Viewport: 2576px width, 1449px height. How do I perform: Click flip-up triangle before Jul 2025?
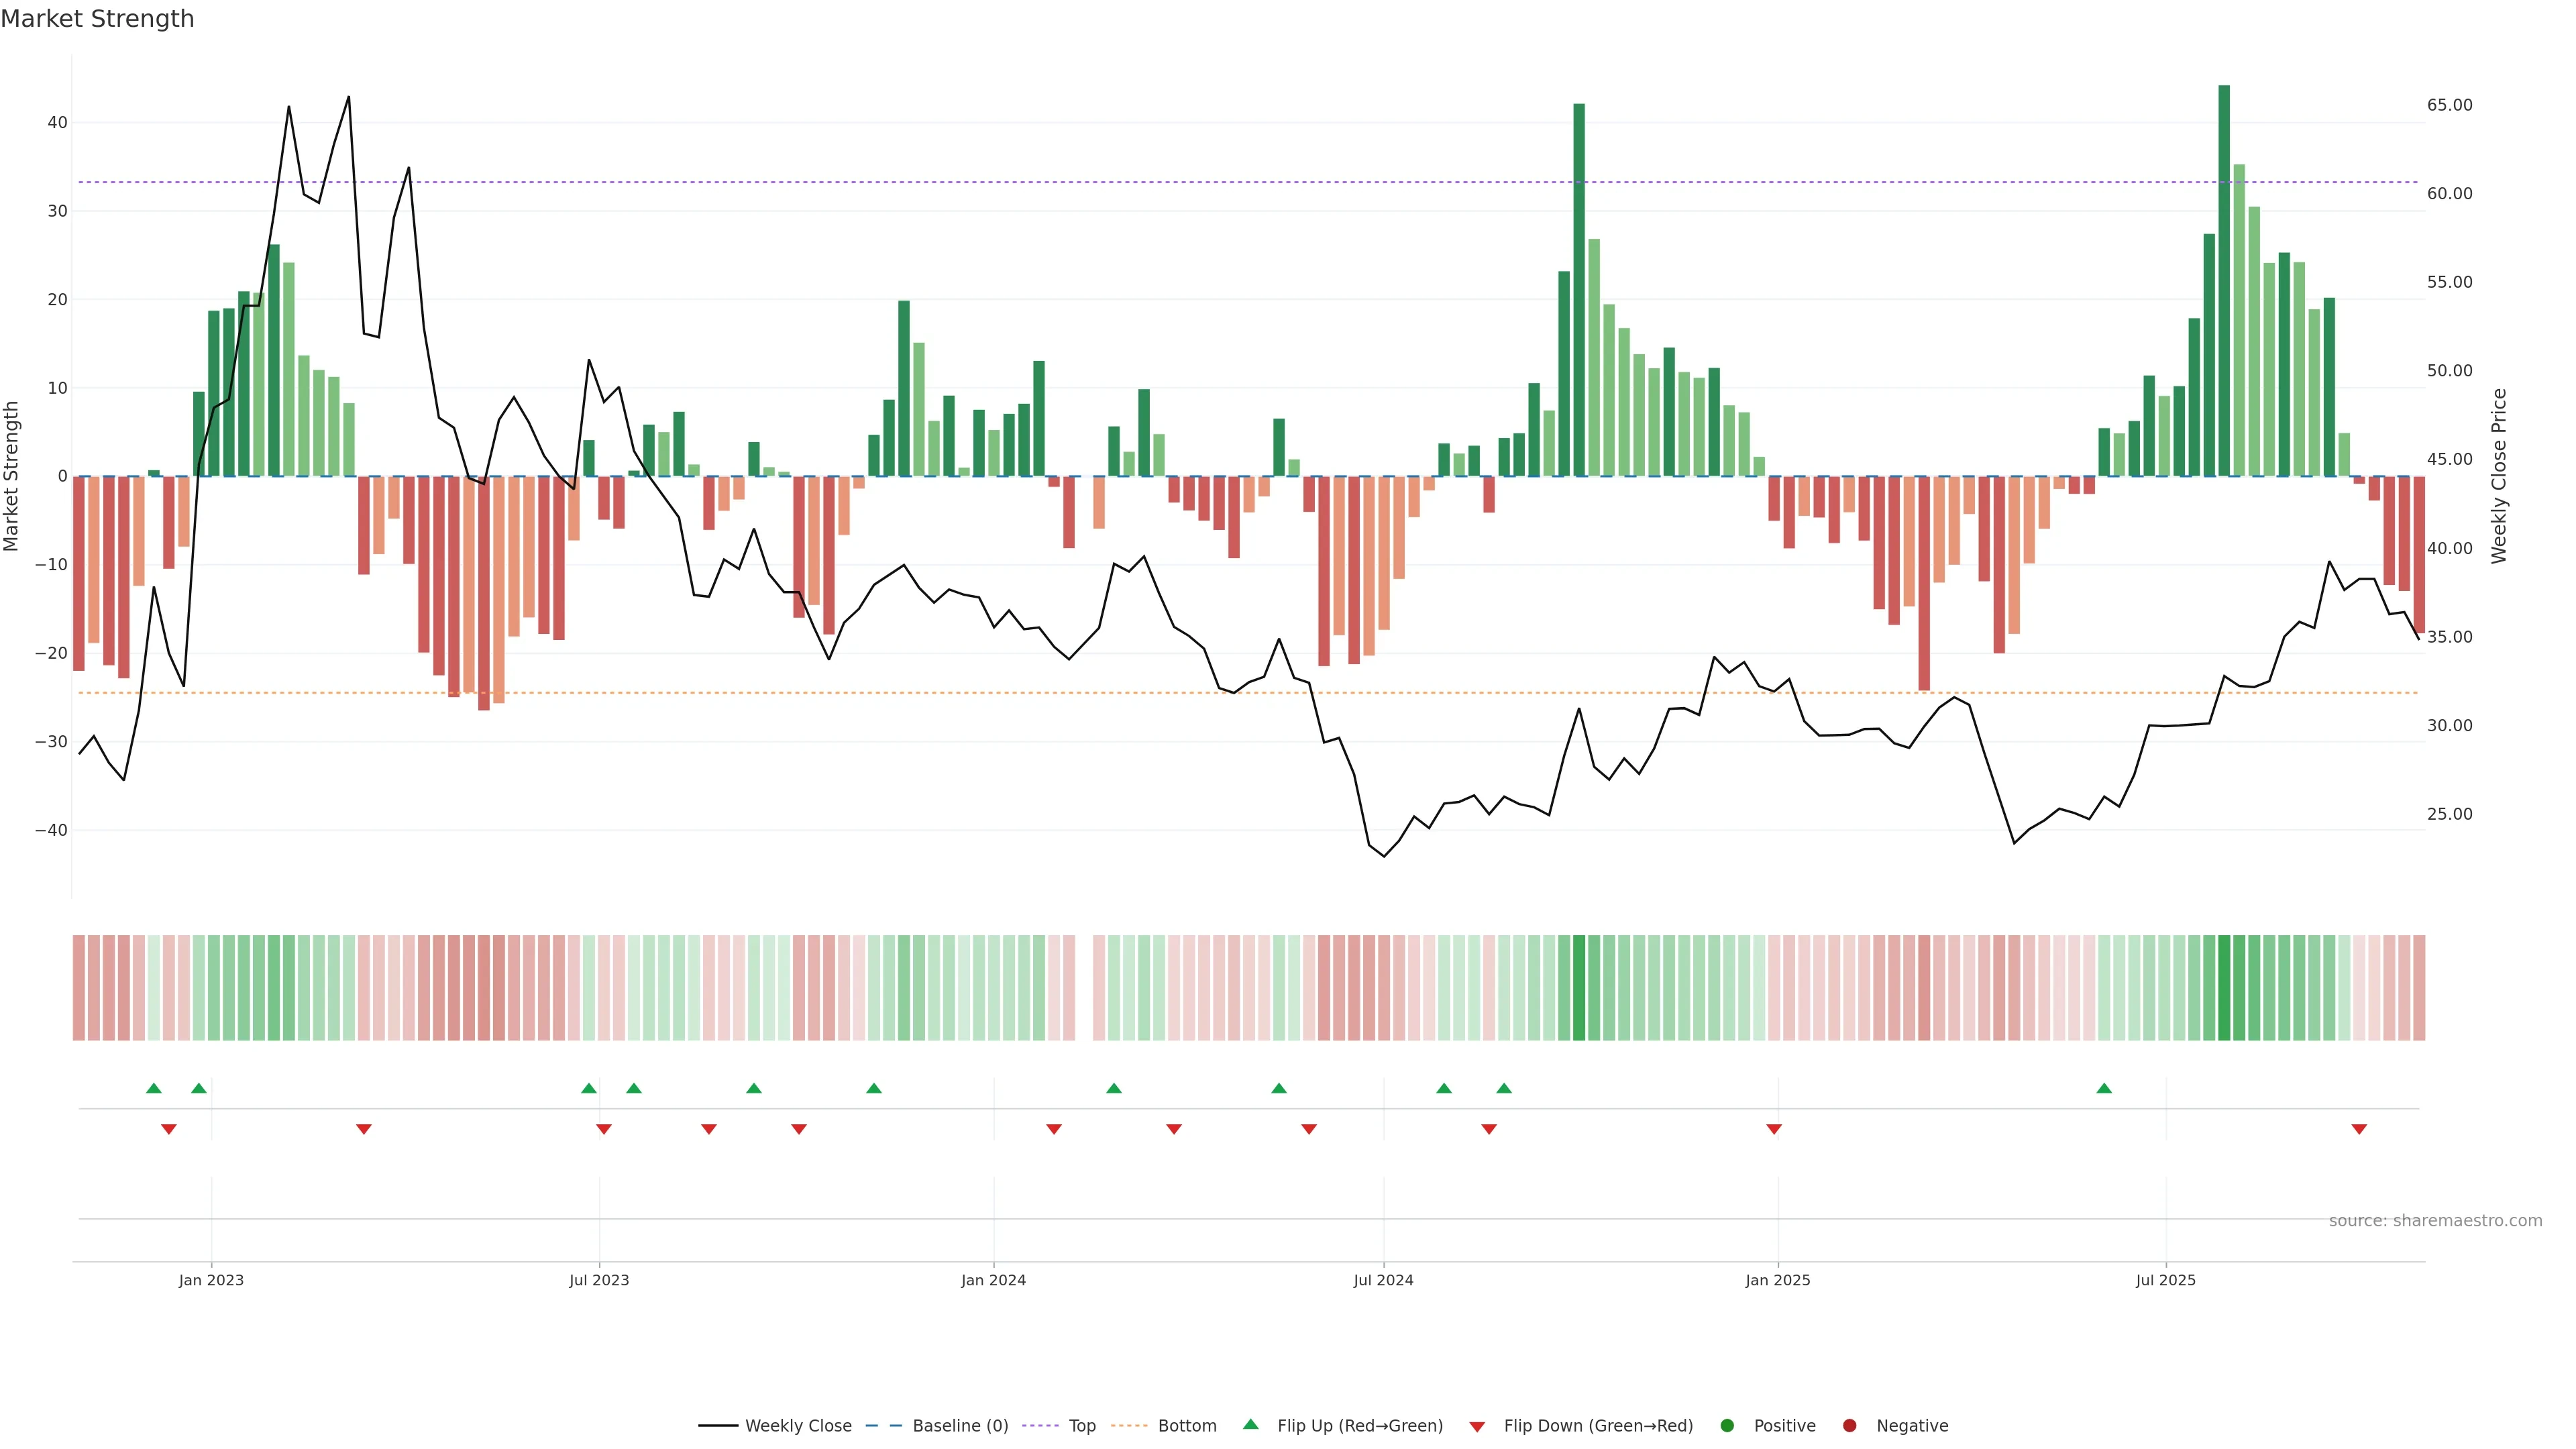pos(2104,1088)
